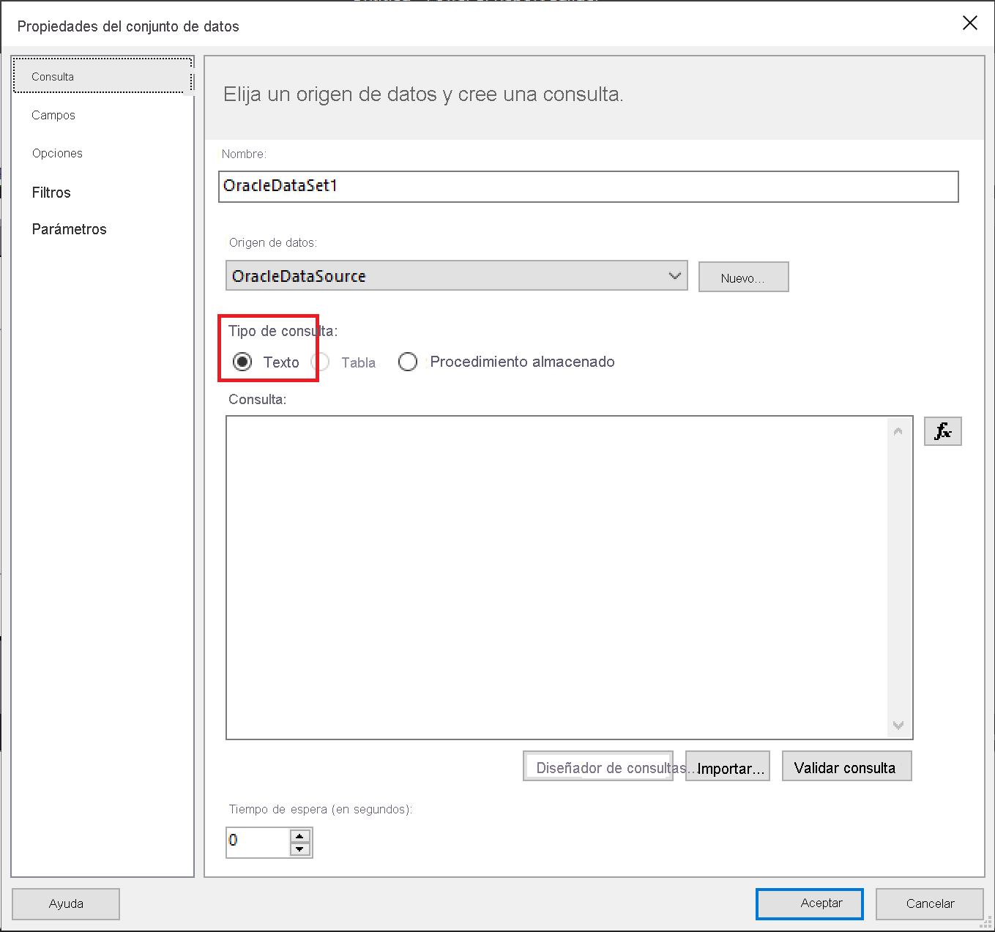Select the Texto query type radio

point(242,362)
